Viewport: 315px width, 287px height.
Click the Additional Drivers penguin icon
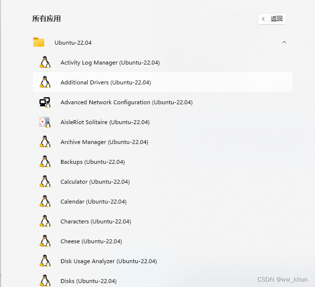[45, 82]
